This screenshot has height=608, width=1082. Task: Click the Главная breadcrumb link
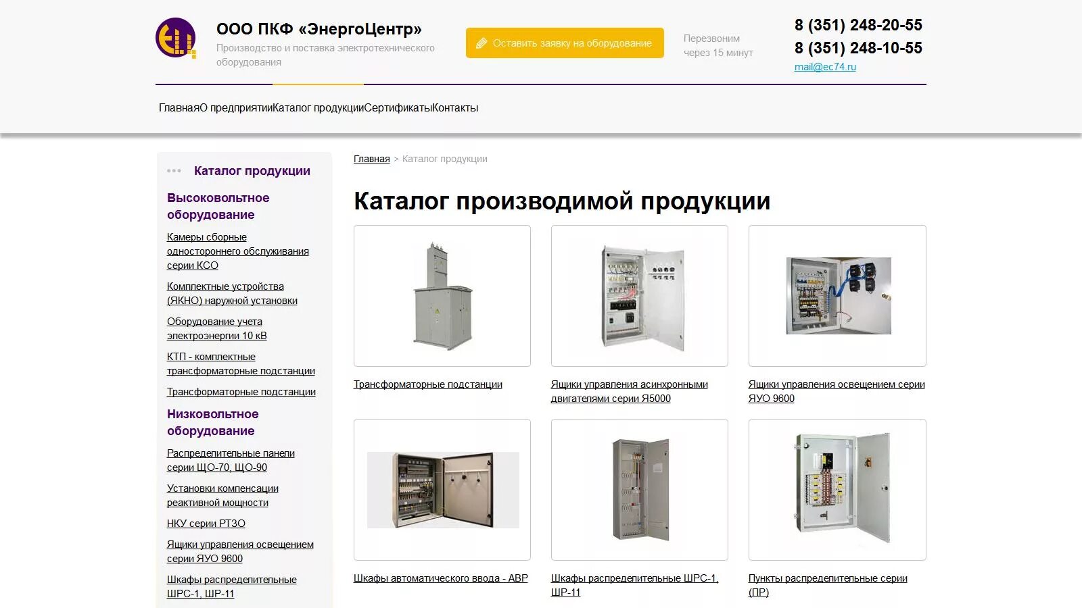coord(372,159)
